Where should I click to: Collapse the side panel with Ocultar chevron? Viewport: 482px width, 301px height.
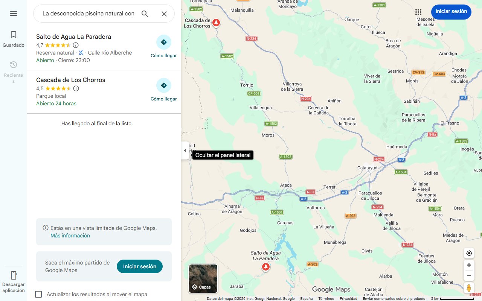(185, 150)
